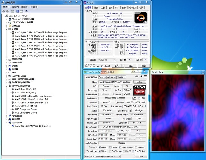Select the Bluetooth 无线电收发器 device category

(23, 19)
